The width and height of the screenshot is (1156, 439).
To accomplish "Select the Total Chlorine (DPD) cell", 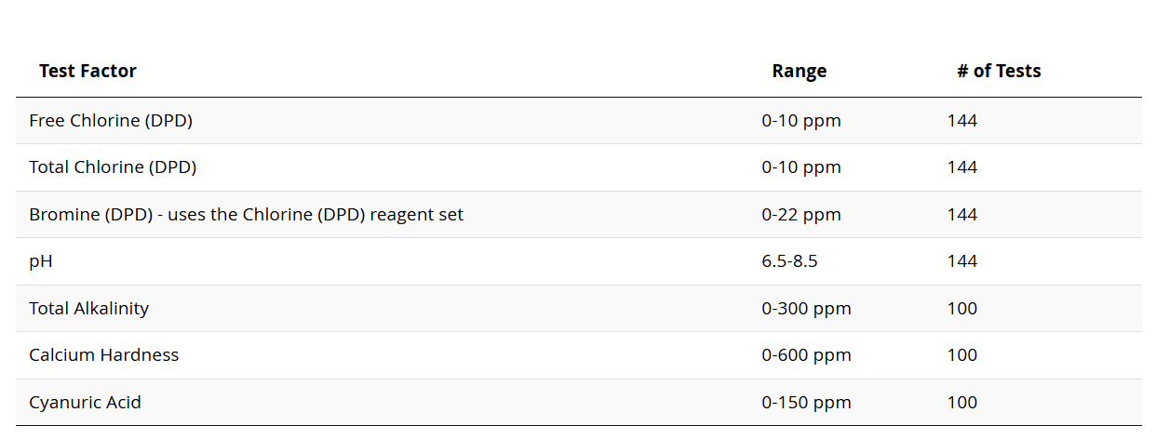I will tap(113, 167).
